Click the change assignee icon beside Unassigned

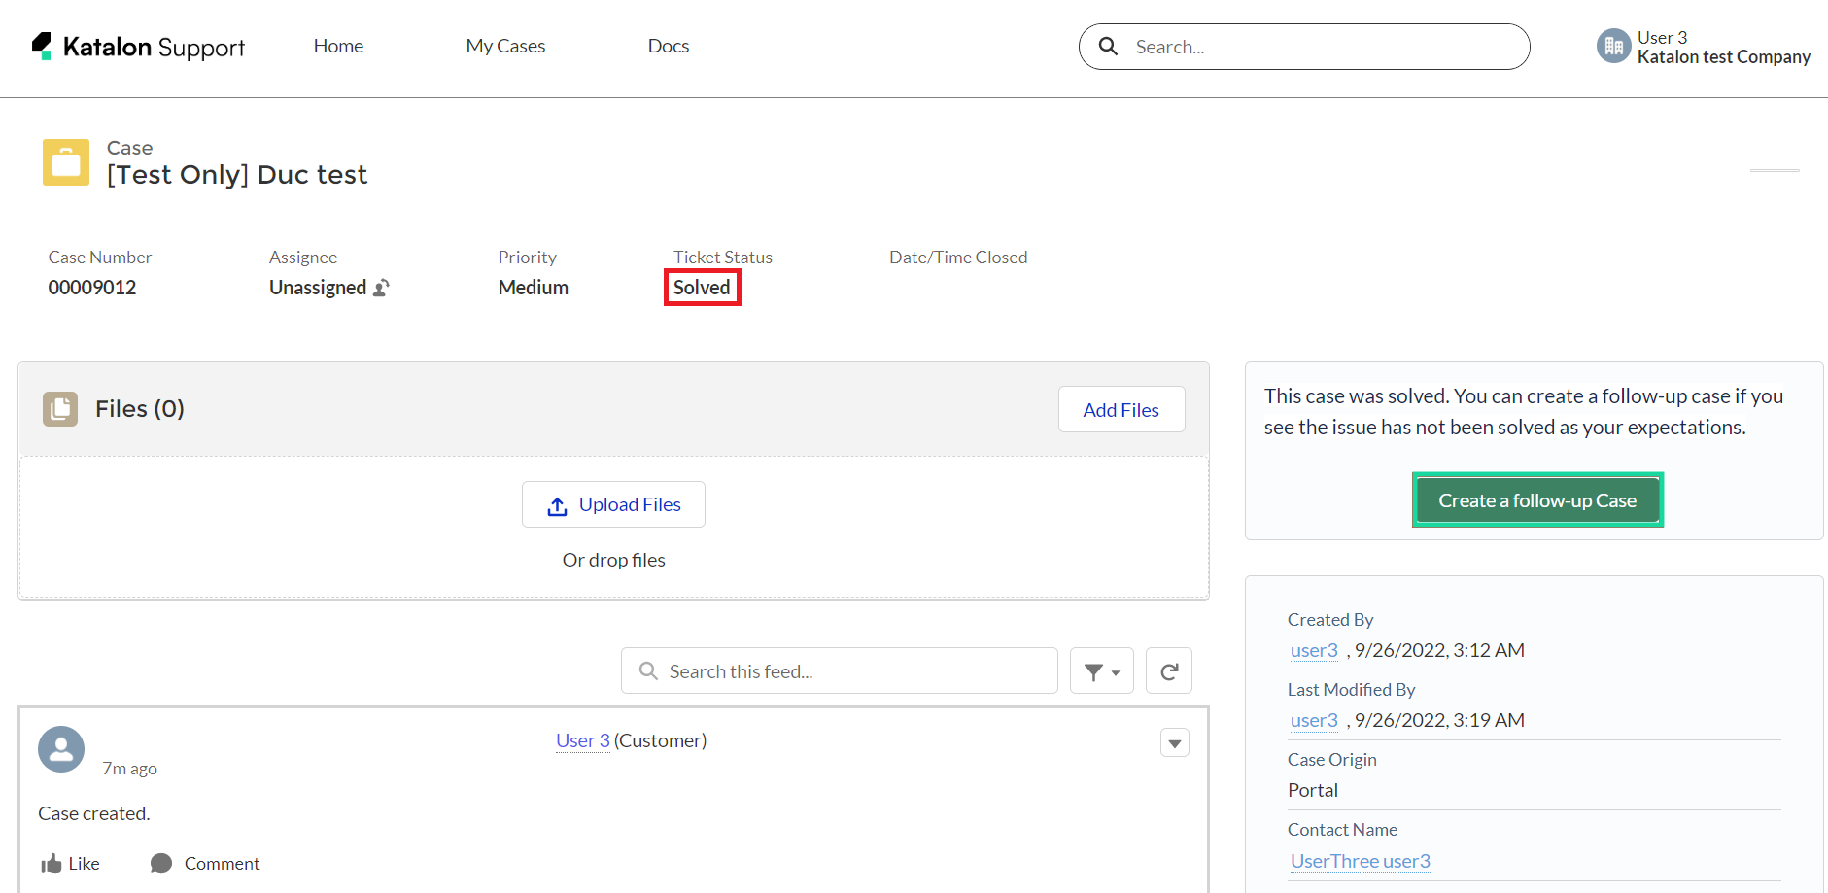point(382,288)
